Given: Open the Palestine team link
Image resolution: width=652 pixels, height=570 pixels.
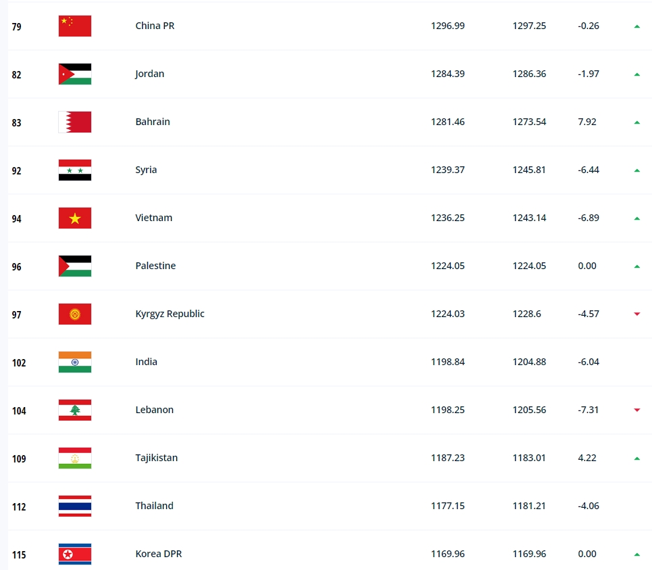Looking at the screenshot, I should (x=155, y=266).
